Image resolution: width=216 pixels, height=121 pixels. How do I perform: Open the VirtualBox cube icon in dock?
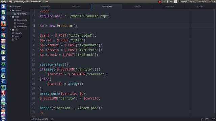[3, 18]
